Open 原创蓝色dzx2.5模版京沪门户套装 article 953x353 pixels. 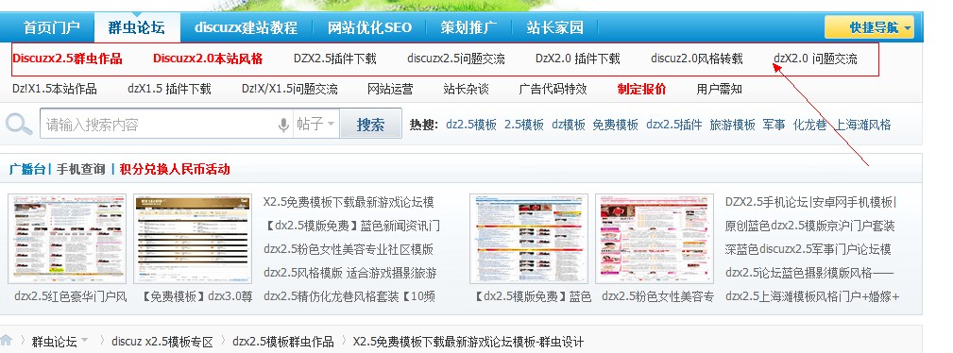pos(810,226)
